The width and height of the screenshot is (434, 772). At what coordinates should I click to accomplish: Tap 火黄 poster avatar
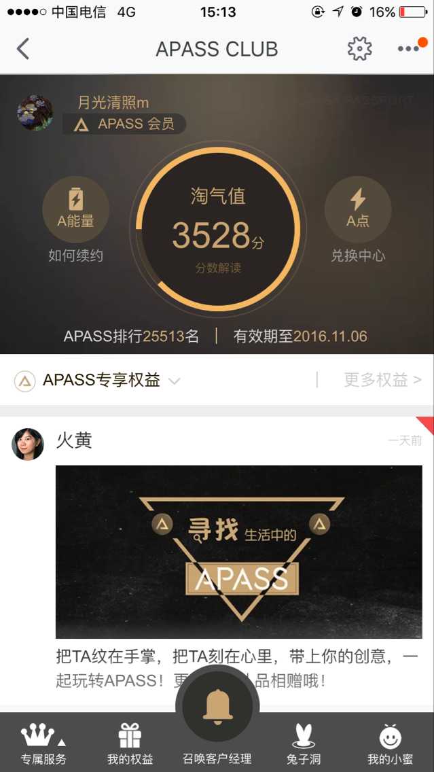(28, 444)
